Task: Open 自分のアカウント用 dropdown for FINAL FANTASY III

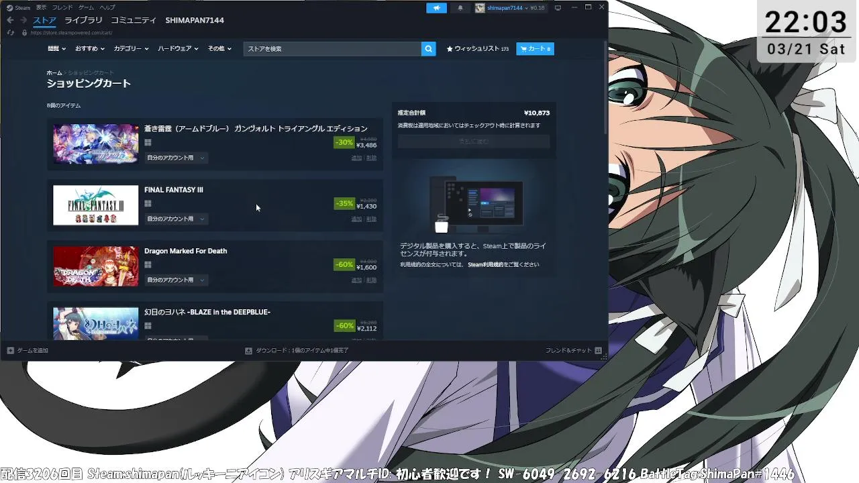Action: click(176, 219)
